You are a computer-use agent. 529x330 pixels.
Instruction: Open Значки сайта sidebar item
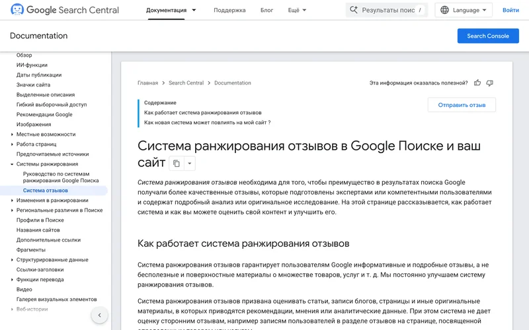pos(33,85)
